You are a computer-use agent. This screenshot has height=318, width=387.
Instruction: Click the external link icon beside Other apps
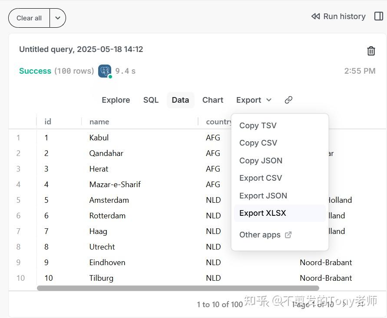288,234
